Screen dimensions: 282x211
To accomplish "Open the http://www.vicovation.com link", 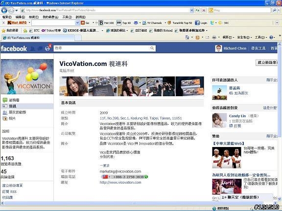I will 120,183.
